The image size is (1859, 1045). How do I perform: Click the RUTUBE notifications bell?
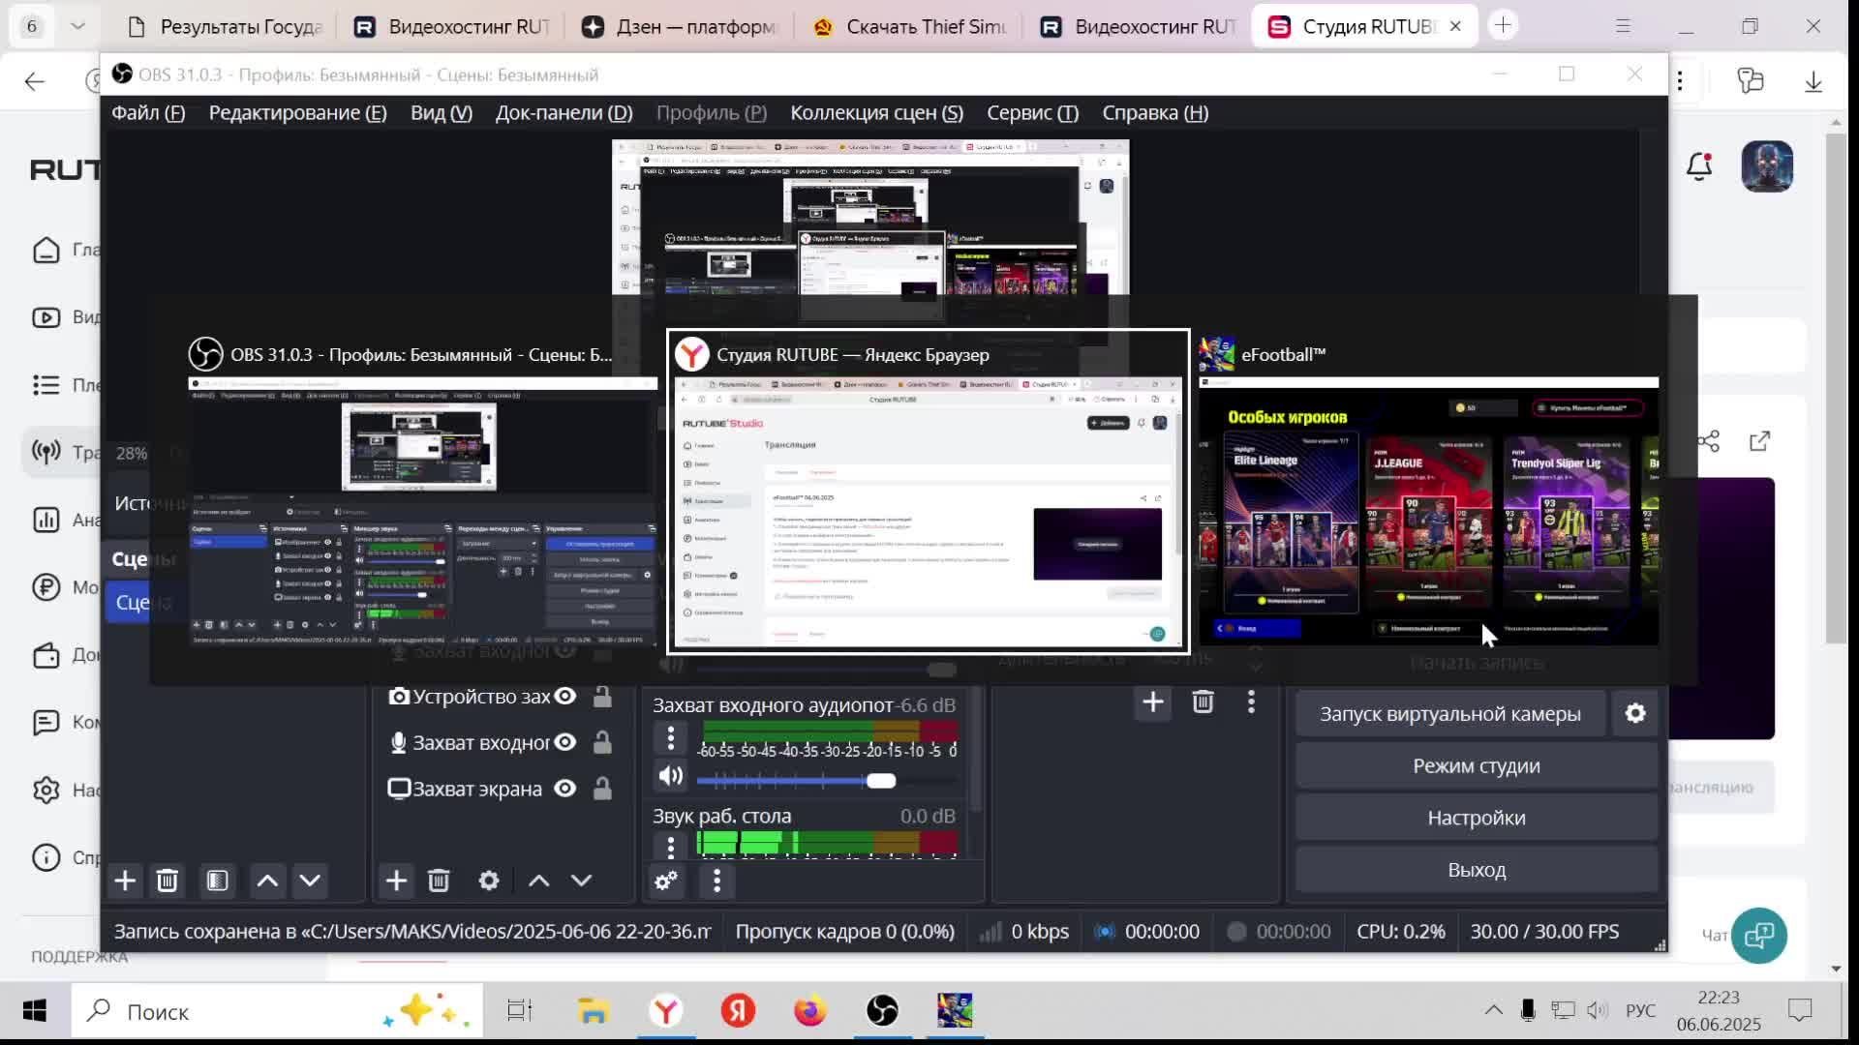(x=1699, y=166)
